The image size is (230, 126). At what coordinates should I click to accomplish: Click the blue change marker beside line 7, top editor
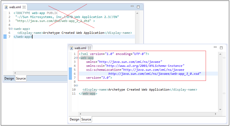coord(5,37)
